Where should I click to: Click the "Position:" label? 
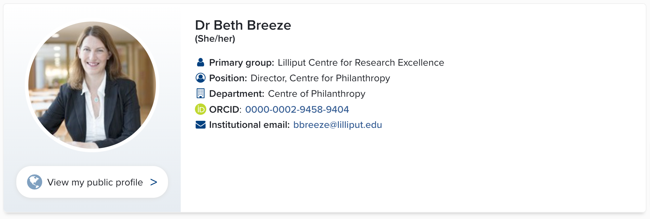click(228, 78)
